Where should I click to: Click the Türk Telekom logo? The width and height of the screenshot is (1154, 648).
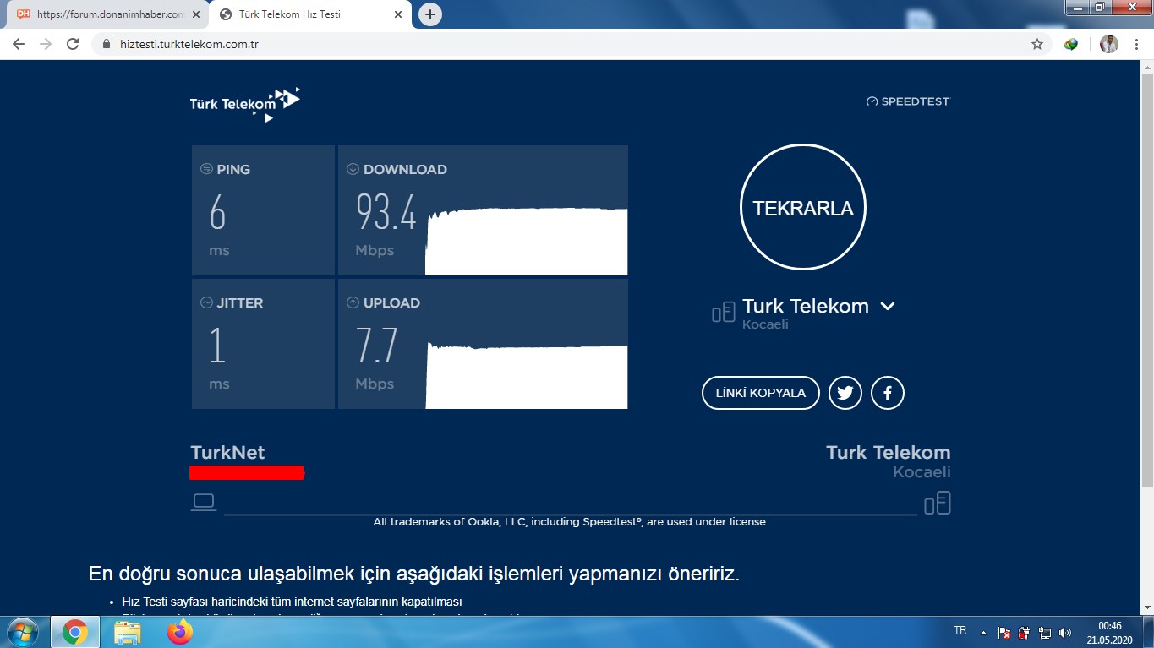tap(244, 104)
